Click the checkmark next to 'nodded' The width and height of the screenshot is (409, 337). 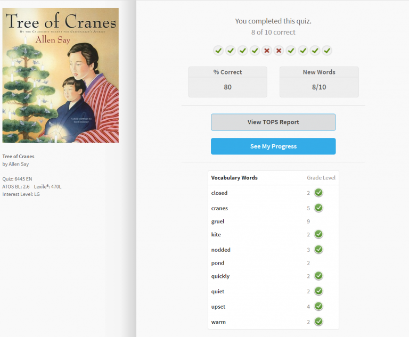(318, 250)
